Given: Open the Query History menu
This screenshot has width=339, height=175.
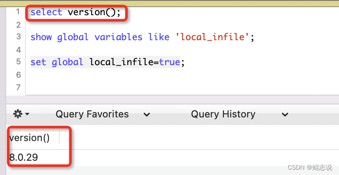Looking at the screenshot, I should [223, 114].
